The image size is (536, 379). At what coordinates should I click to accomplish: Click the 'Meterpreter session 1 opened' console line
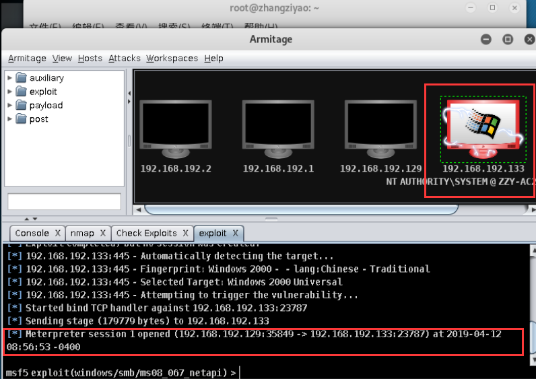pyautogui.click(x=254, y=341)
